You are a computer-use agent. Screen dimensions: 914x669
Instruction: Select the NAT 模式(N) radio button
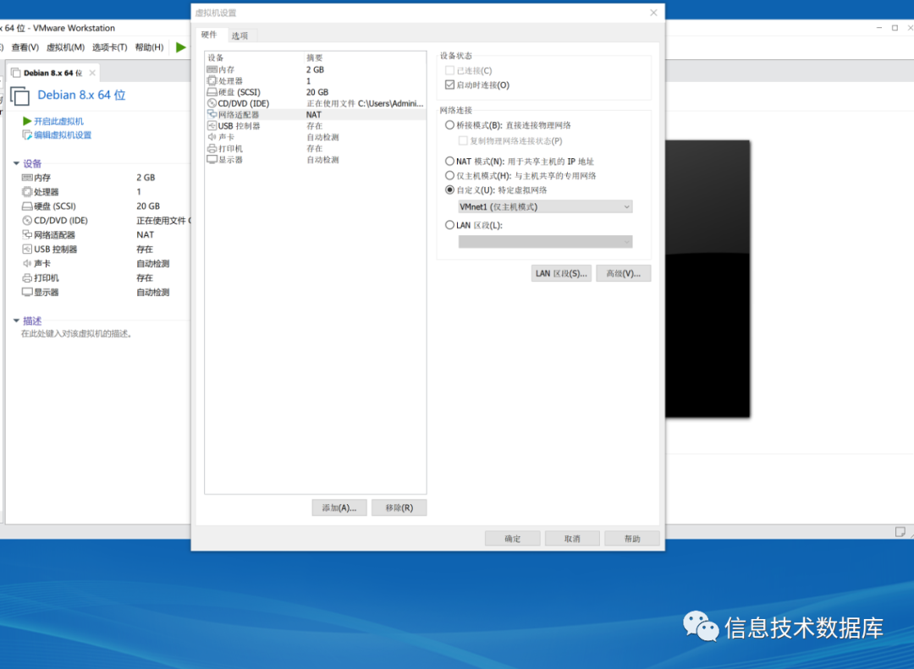(449, 162)
